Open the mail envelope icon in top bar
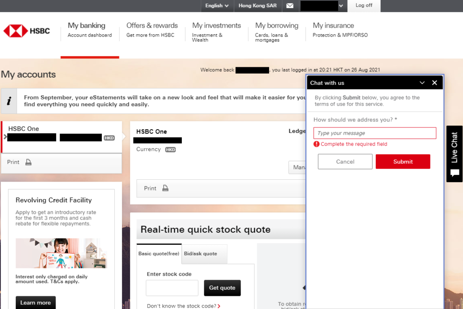The image size is (463, 309). (290, 5)
